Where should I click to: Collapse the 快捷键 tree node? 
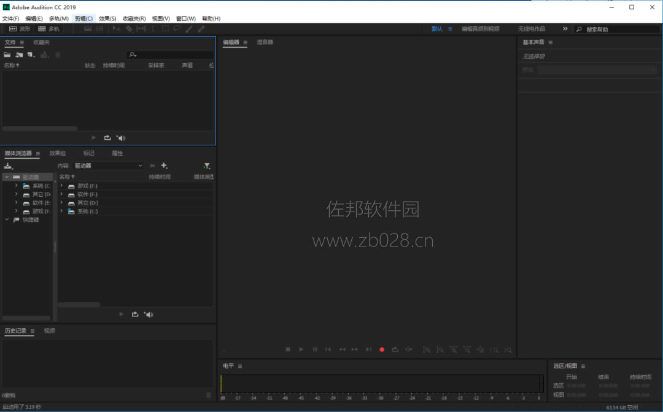[7, 219]
